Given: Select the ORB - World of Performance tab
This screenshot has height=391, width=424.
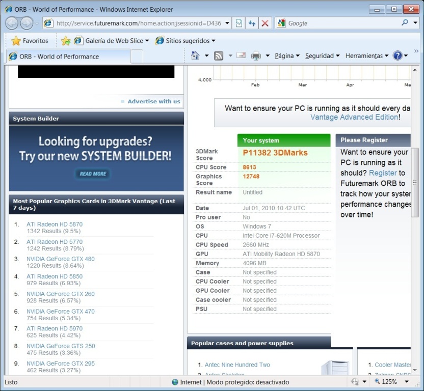Looking at the screenshot, I should (x=69, y=57).
